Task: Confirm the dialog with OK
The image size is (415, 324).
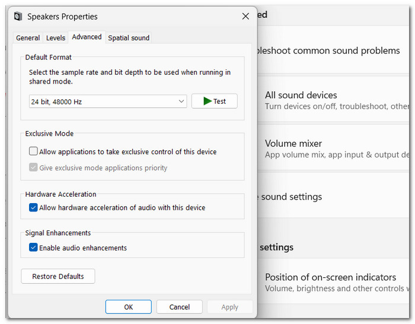Action: coord(129,307)
